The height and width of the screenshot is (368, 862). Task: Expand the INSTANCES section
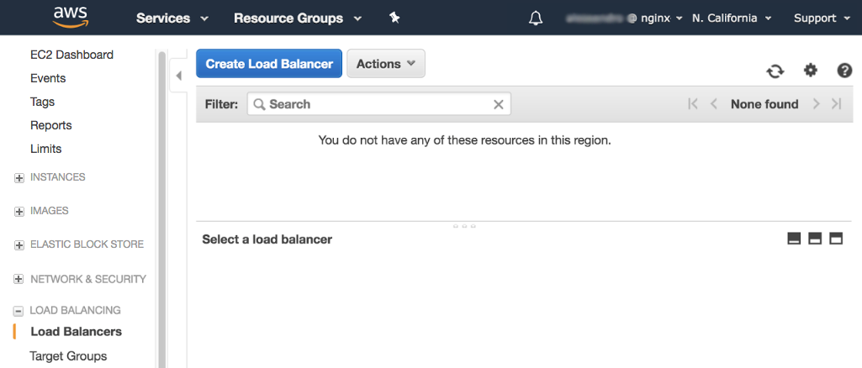click(x=19, y=178)
